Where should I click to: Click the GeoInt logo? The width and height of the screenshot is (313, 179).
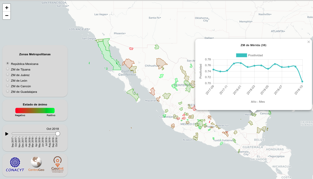tap(57, 164)
